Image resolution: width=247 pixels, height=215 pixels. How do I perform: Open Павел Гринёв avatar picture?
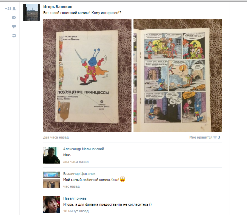(x=52, y=205)
